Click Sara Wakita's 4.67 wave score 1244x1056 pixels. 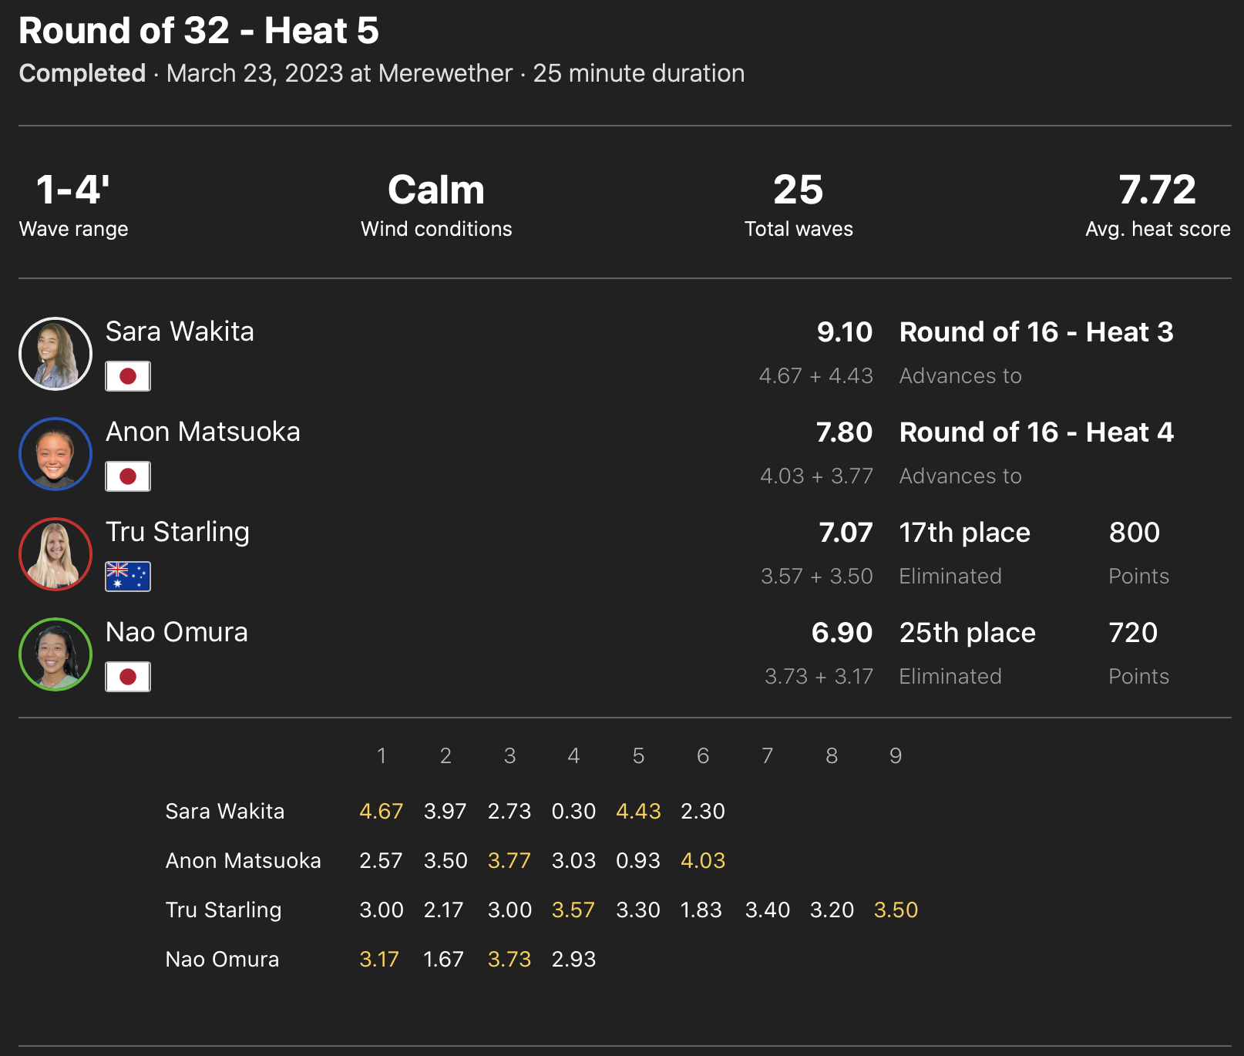tap(381, 811)
